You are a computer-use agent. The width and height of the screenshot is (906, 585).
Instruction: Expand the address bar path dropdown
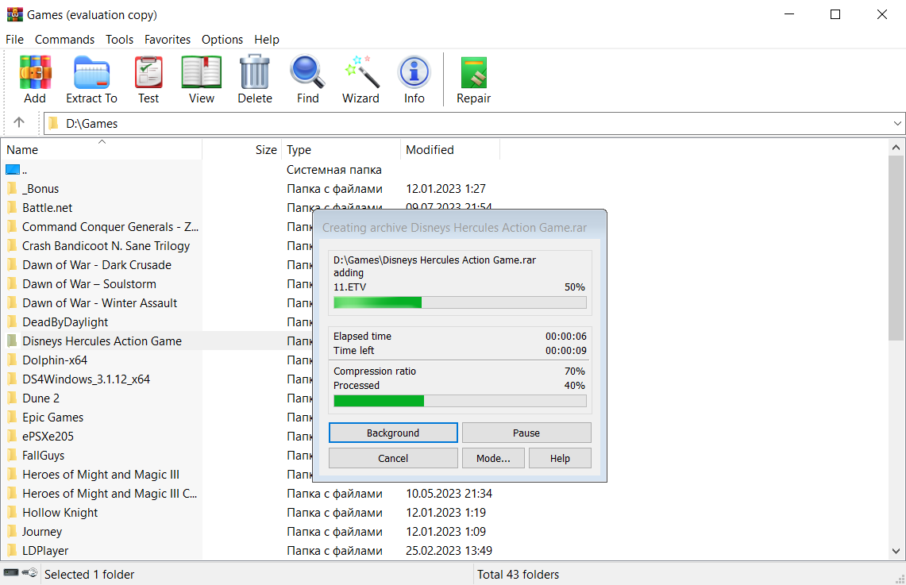pos(896,124)
